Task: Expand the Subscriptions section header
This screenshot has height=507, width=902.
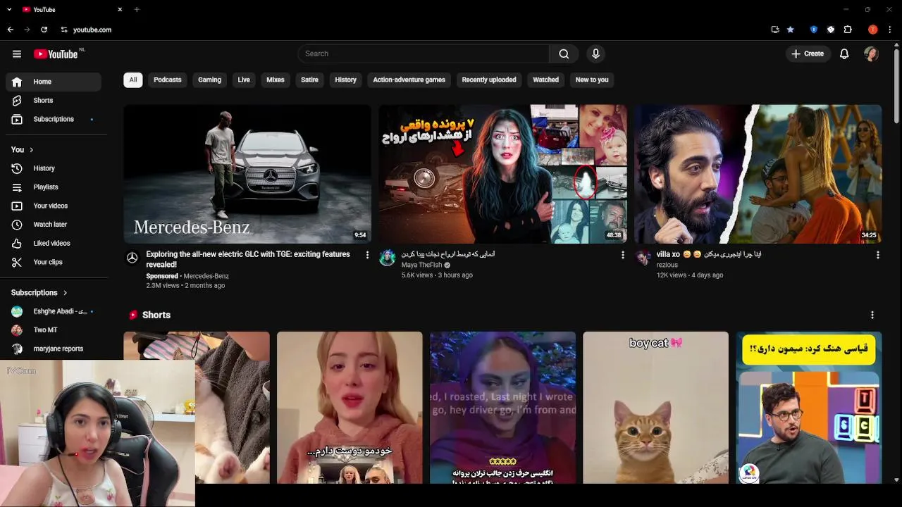Action: tap(39, 293)
